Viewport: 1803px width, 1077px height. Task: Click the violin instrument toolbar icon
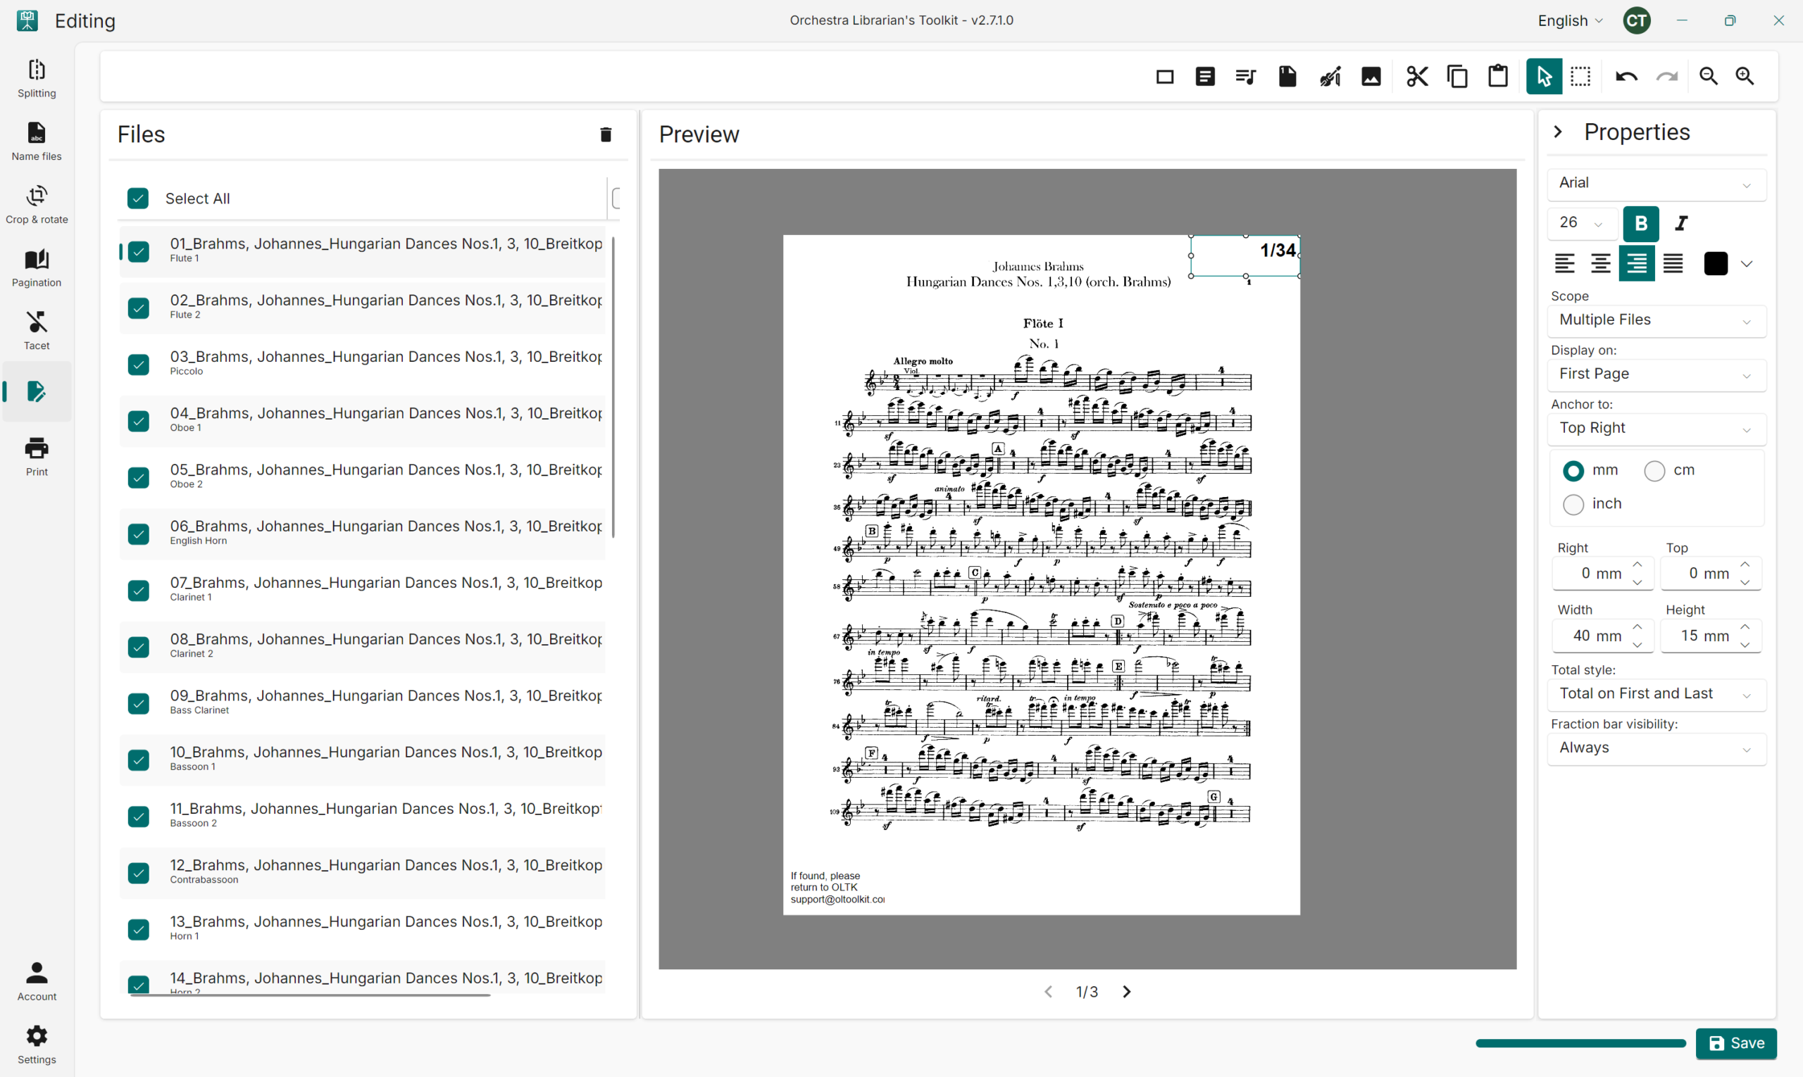click(x=1330, y=77)
